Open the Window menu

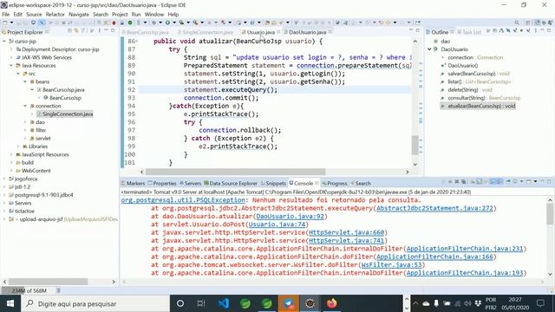click(x=154, y=14)
